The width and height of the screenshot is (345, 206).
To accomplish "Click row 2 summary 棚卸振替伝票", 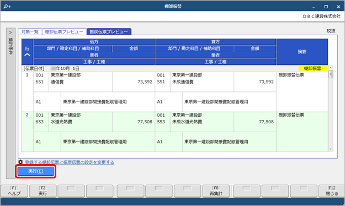I will coord(291,115).
